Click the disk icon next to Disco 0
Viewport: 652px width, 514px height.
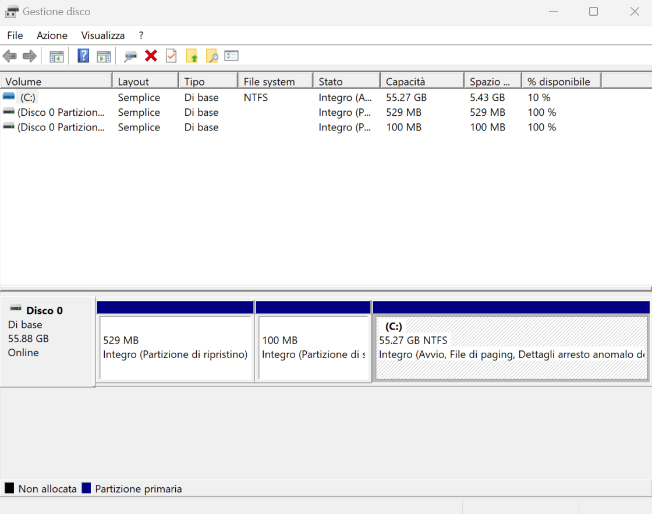pos(16,308)
